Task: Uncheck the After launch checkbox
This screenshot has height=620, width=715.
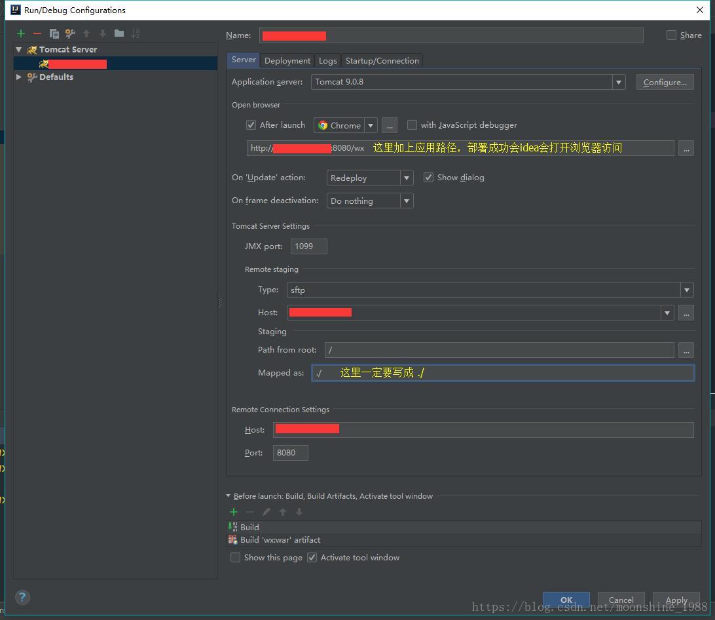Action: [x=251, y=125]
